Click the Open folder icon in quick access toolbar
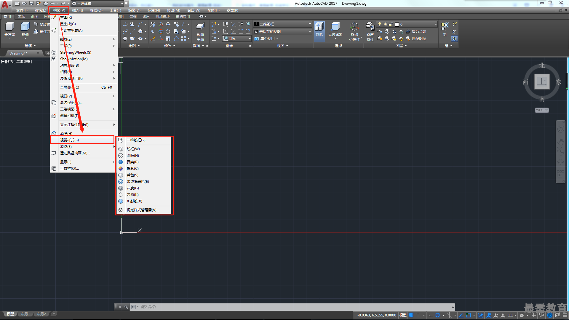The height and width of the screenshot is (320, 569). pos(24,3)
